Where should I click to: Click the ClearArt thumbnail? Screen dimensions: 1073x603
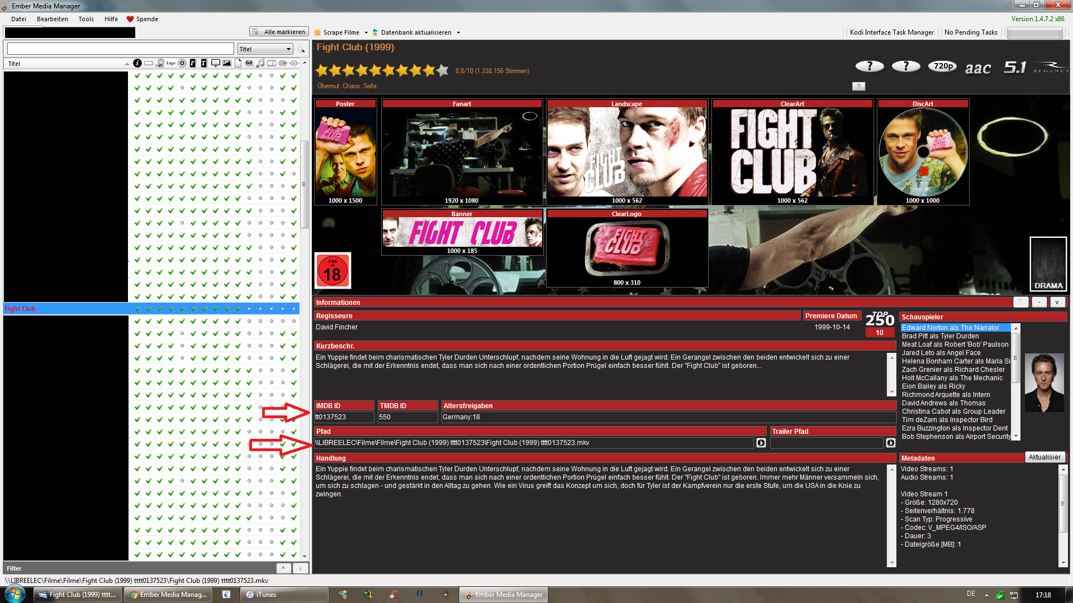(792, 152)
